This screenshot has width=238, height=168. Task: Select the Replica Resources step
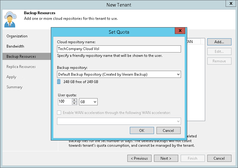pos(21,67)
